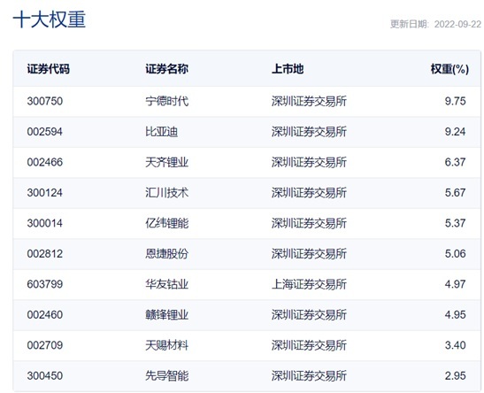Click weight value 6.37
This screenshot has height=393, width=484.
pyautogui.click(x=455, y=162)
